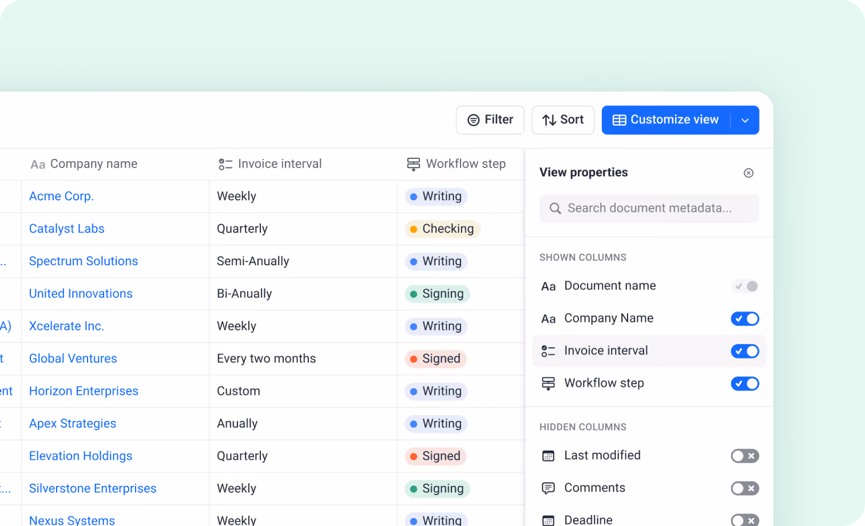Click the Filter icon in the Filter button
Screen dimensions: 865x526
pos(473,120)
